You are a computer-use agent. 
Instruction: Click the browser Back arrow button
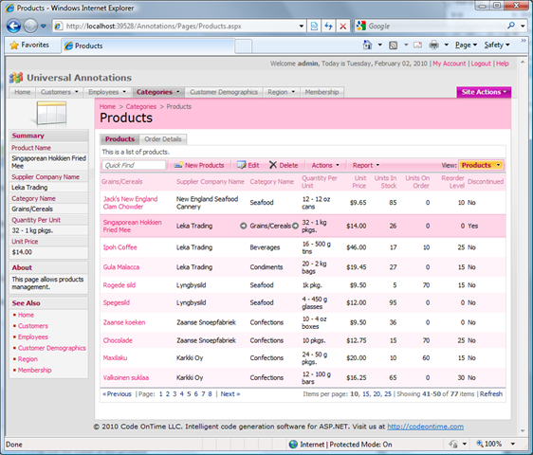(x=14, y=26)
